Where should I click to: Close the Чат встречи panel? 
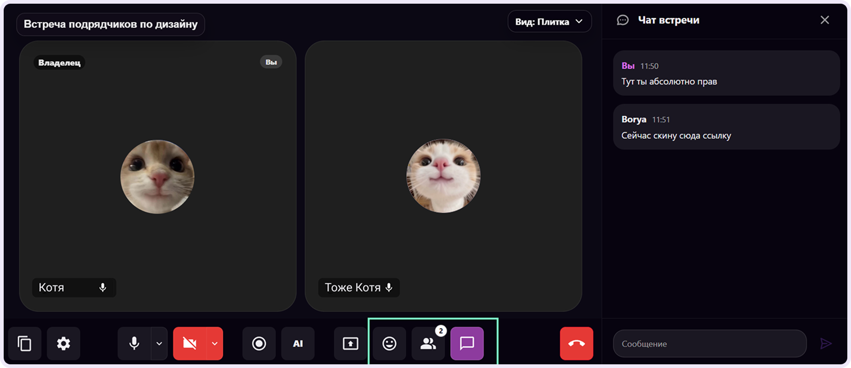(825, 20)
